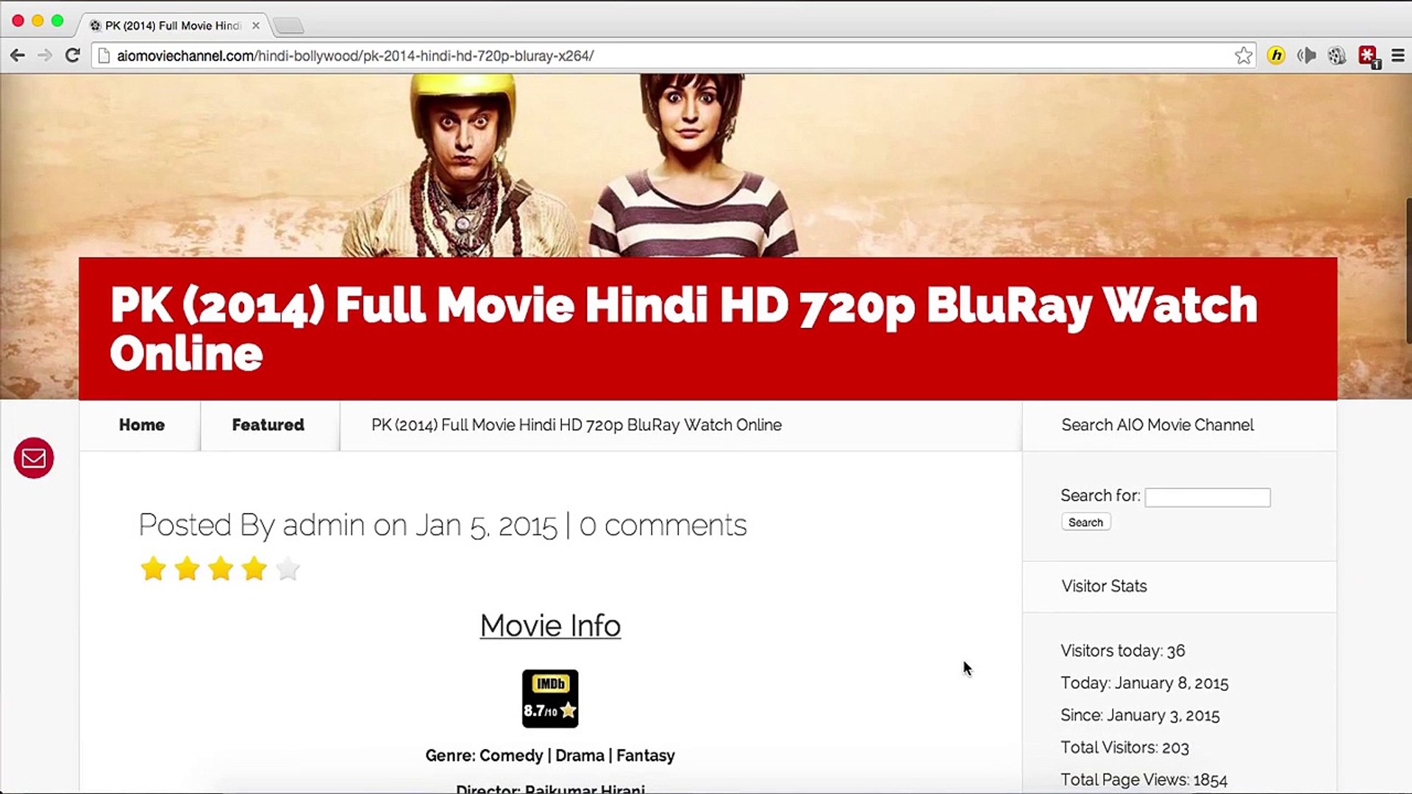Screen dimensions: 1412x794
Task: Click inside the 'Search for' input field
Action: 1207,497
